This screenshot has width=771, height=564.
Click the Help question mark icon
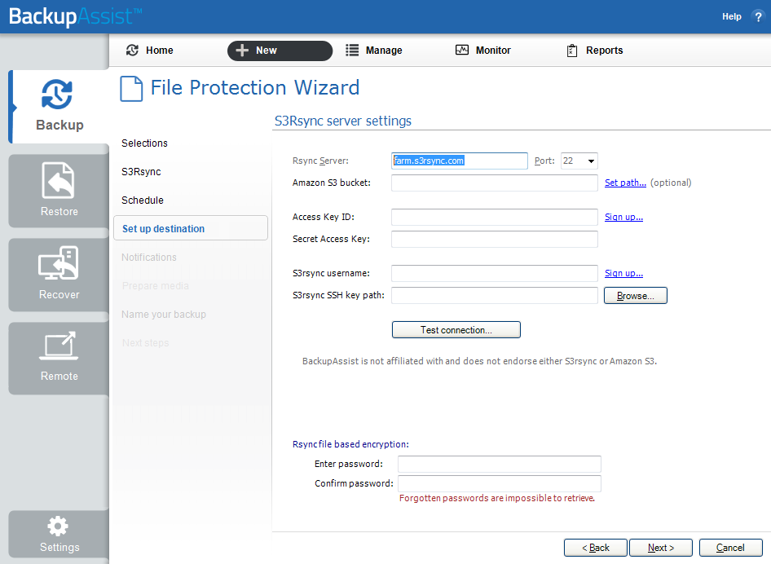pos(758,17)
